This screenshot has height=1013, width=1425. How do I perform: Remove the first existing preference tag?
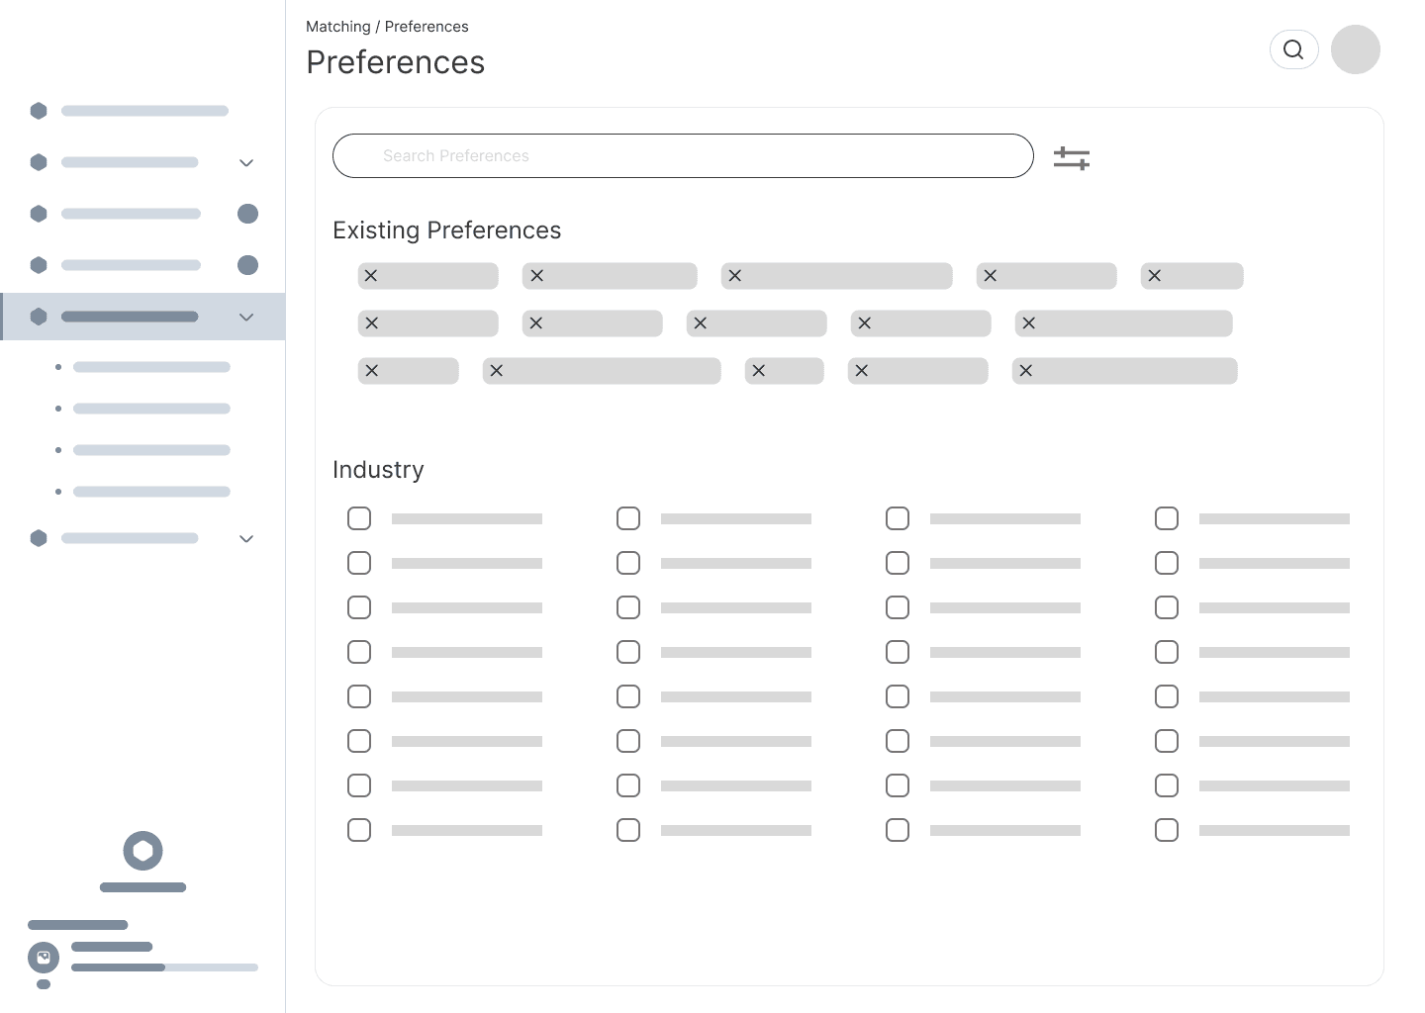point(371,276)
